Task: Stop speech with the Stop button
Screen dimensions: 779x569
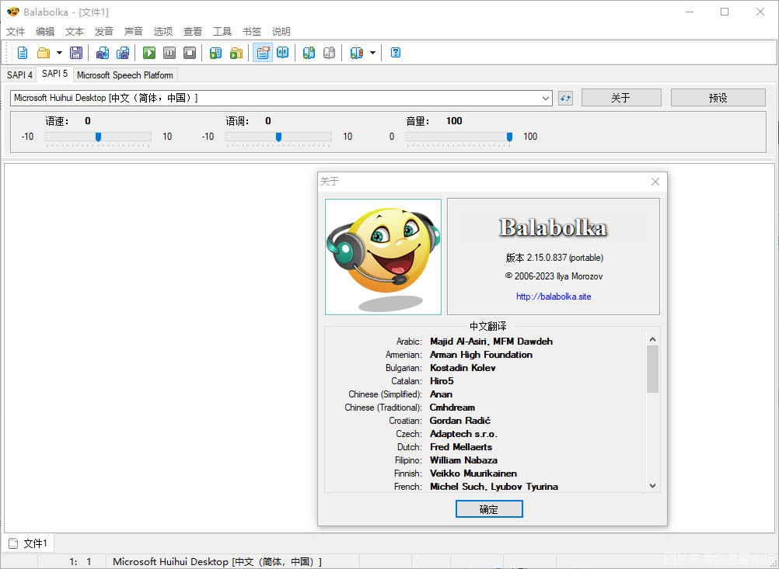Action: click(190, 53)
